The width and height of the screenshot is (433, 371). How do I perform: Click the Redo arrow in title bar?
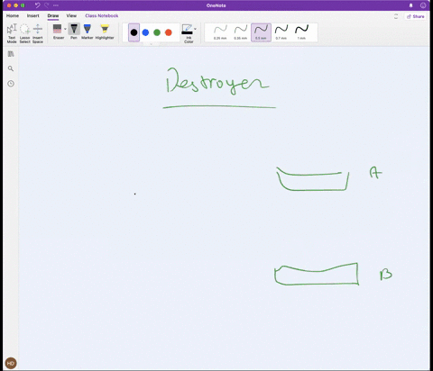click(x=47, y=5)
